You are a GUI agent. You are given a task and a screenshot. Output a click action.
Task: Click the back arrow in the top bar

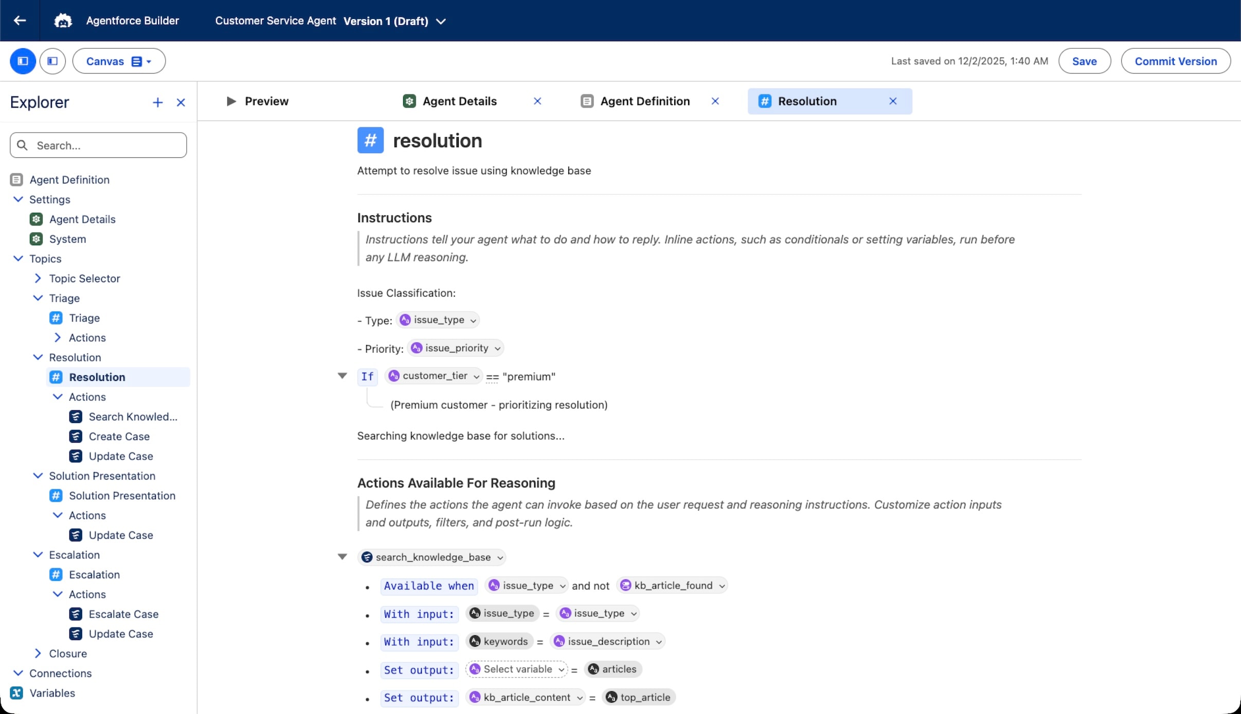click(20, 21)
